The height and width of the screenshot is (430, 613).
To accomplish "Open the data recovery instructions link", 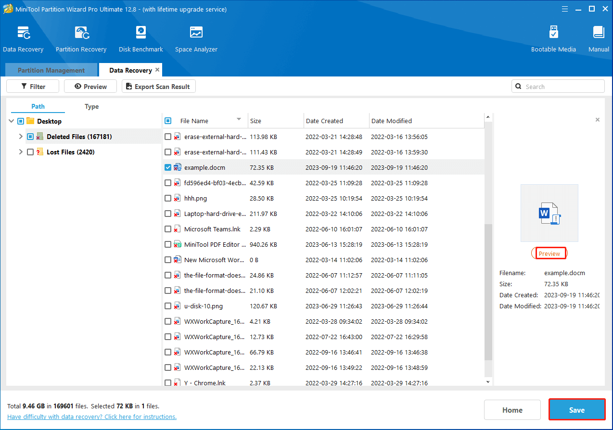I will 92,417.
